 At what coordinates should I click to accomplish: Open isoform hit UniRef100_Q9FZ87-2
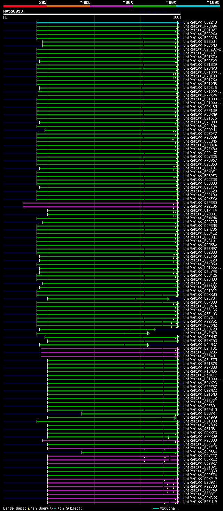point(202,49)
